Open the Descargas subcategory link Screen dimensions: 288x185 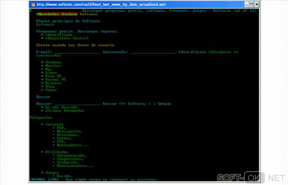(67, 135)
